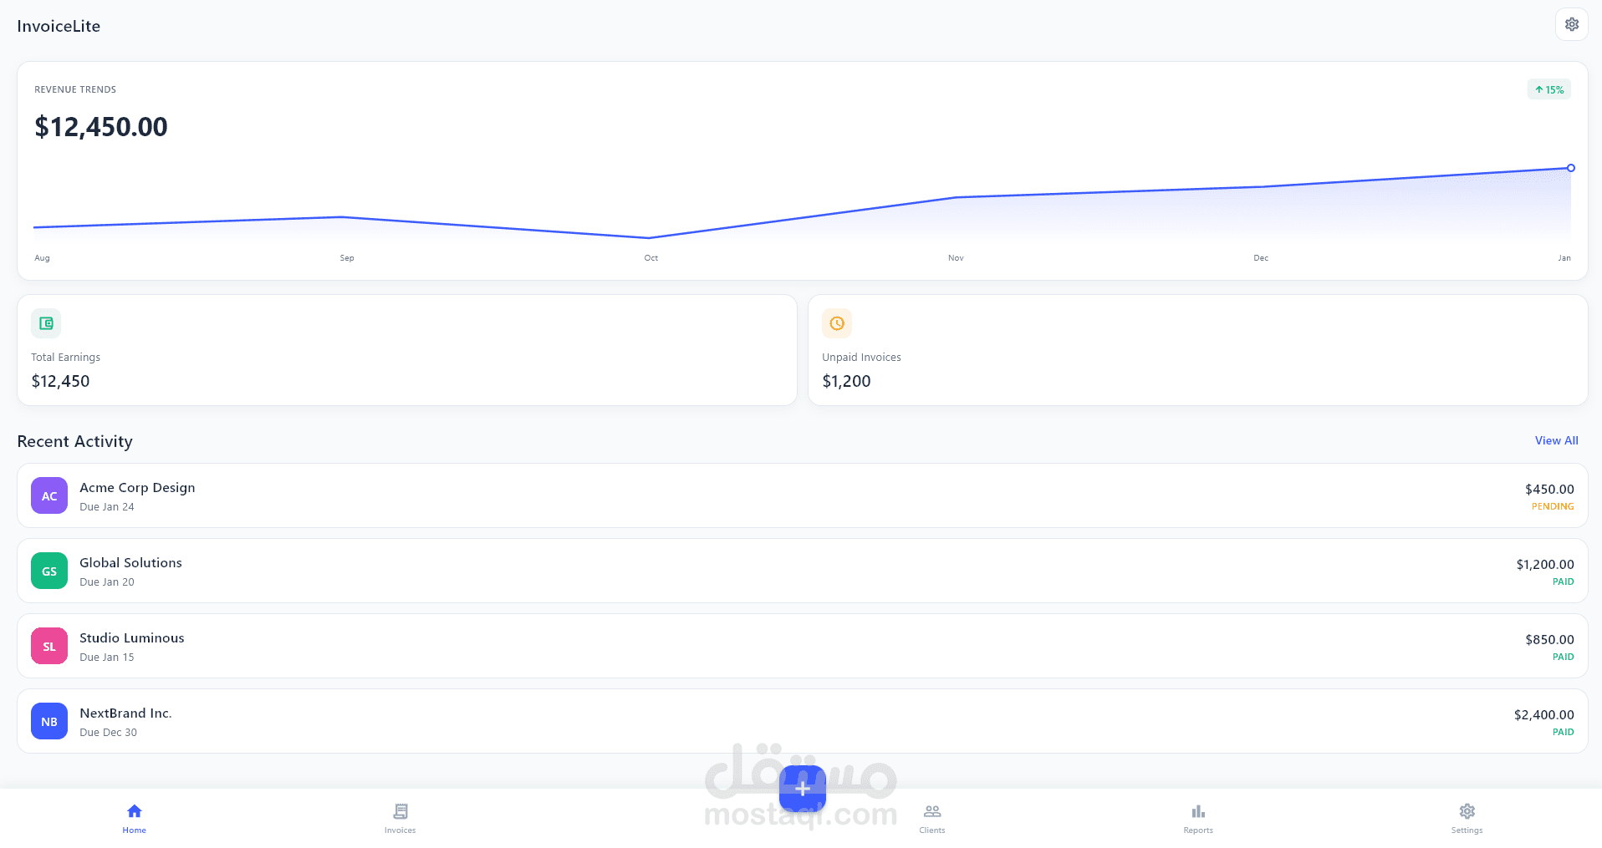The width and height of the screenshot is (1602, 848).
Task: Switch to the Invoices tab
Action: [400, 818]
